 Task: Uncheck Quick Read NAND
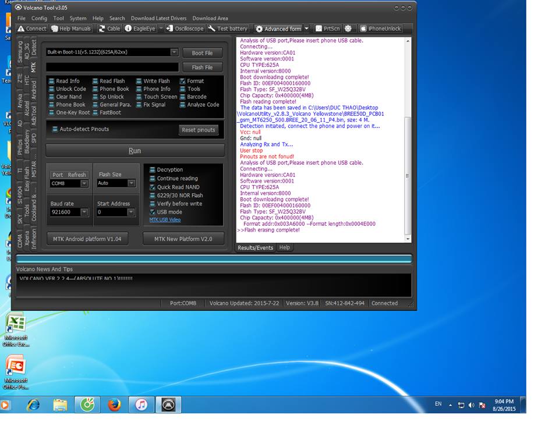(152, 187)
